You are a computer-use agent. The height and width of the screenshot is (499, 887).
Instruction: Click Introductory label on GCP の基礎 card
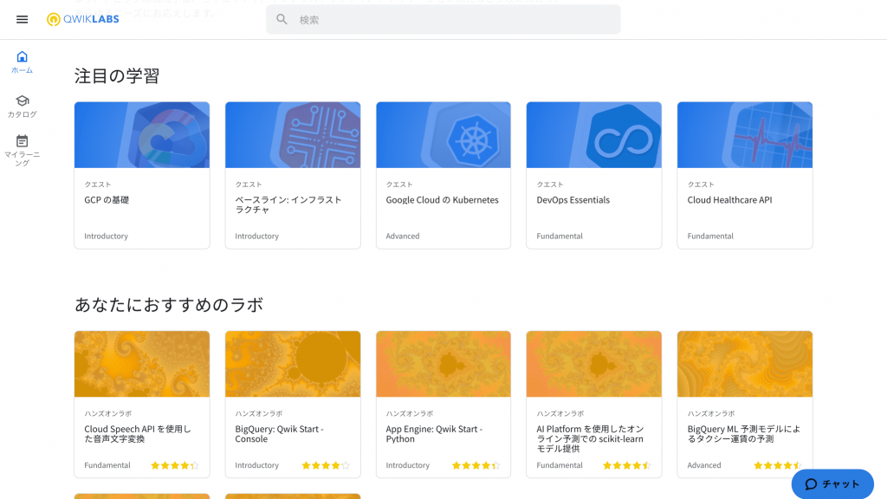pos(107,236)
